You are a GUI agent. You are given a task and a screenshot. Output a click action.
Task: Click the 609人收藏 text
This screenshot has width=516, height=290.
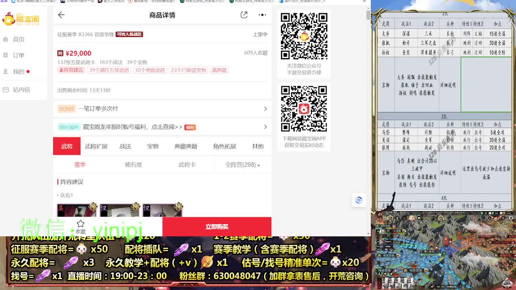point(256,53)
